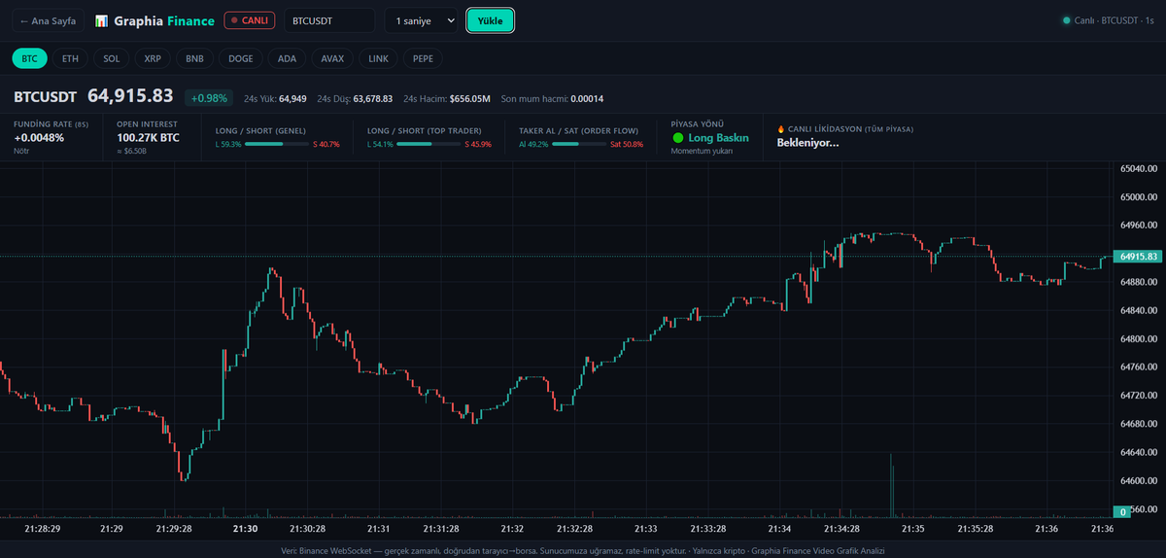Click the 64600.00 price axis label
This screenshot has height=558, width=1166.
[x=1140, y=481]
